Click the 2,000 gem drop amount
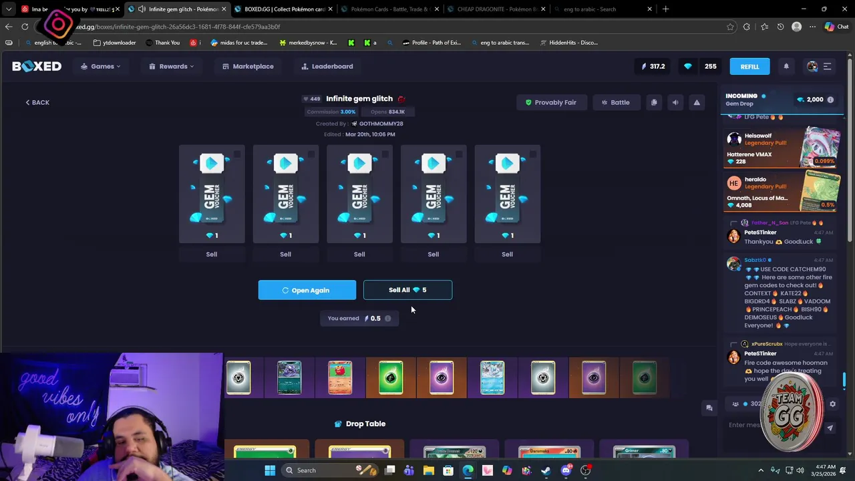Image resolution: width=855 pixels, height=481 pixels. pos(810,100)
